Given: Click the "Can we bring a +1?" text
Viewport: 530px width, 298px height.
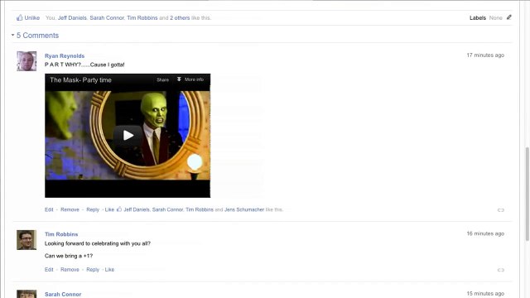Looking at the screenshot, I should click(x=69, y=256).
